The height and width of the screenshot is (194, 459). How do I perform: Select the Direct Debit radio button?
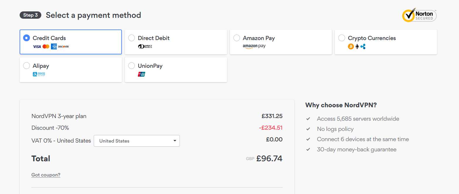point(132,38)
